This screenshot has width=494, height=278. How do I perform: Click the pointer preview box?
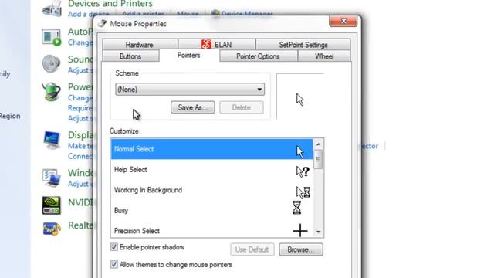click(x=300, y=97)
